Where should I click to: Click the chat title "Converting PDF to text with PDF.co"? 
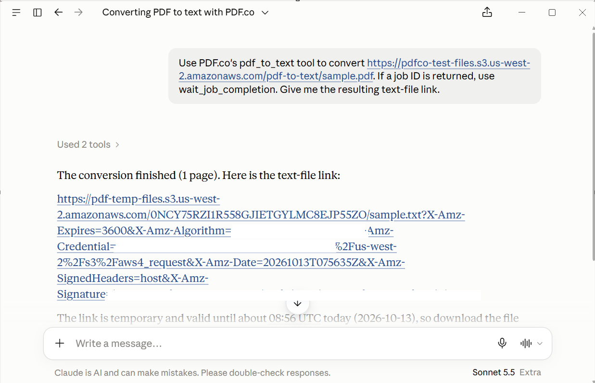tap(178, 13)
